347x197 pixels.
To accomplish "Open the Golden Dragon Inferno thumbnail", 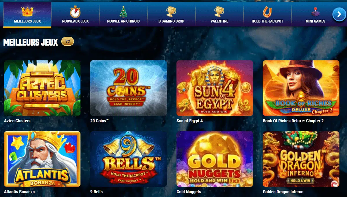I will [301, 159].
